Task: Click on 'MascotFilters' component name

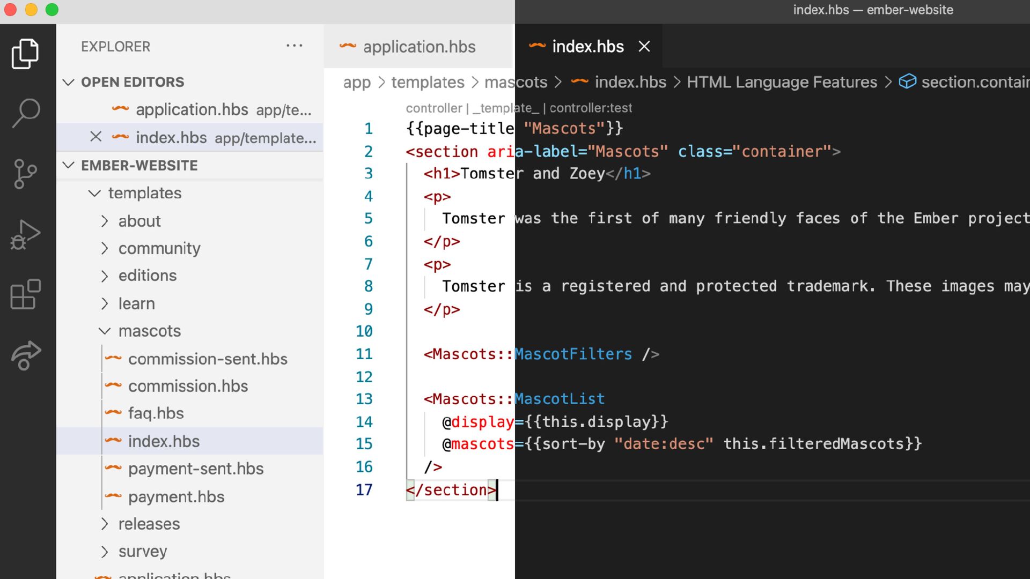Action: [573, 354]
